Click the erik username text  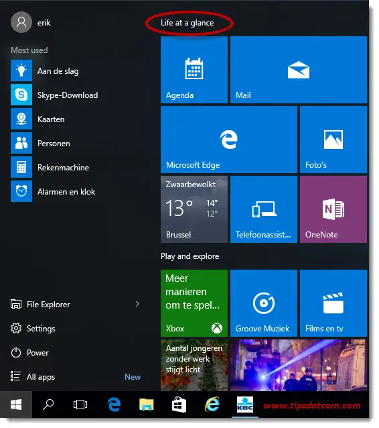(44, 23)
